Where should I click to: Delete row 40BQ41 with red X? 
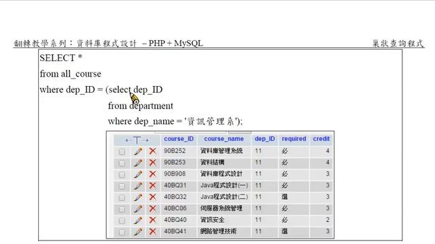click(152, 232)
